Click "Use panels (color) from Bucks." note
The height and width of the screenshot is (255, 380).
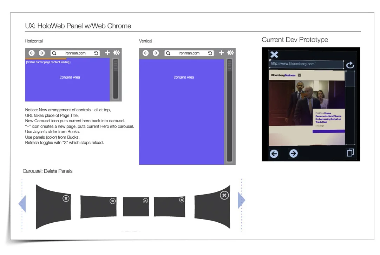point(52,137)
